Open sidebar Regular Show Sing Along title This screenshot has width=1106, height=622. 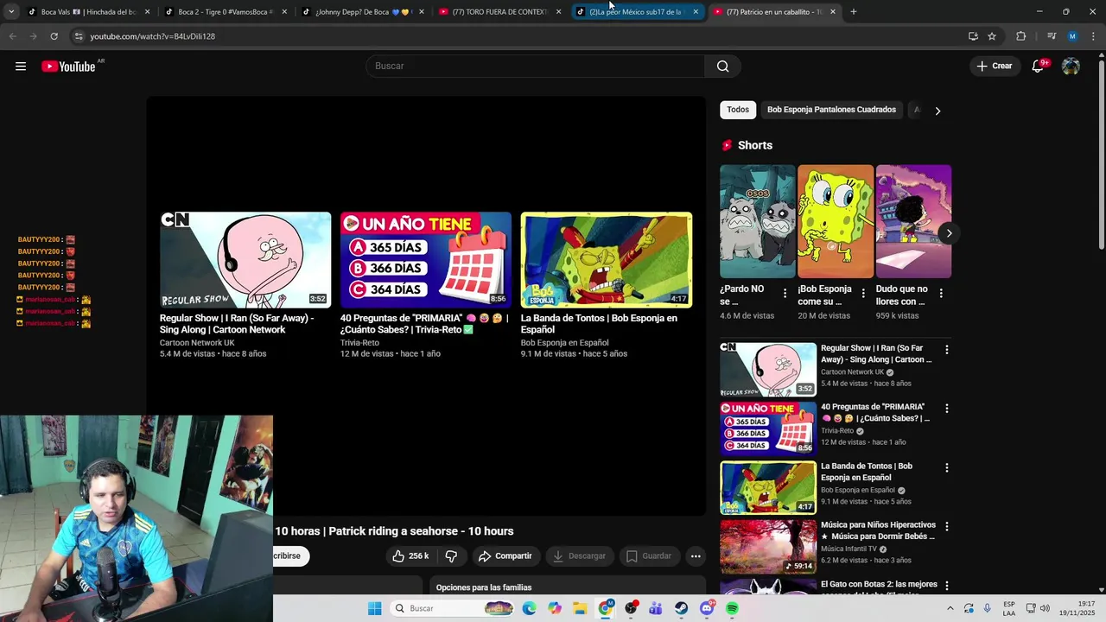(x=876, y=353)
